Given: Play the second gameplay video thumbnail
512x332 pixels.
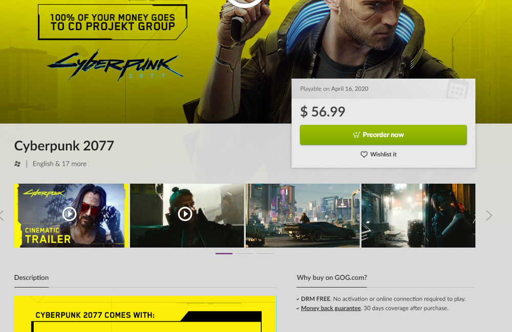Looking at the screenshot, I should (x=185, y=214).
